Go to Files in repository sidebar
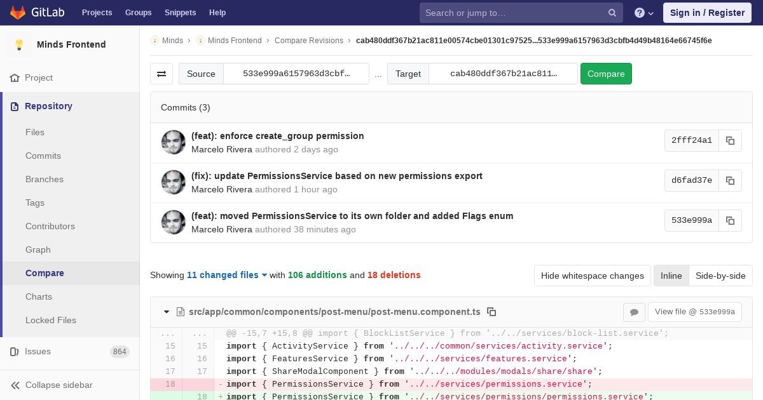The height and width of the screenshot is (400, 763). click(x=35, y=132)
